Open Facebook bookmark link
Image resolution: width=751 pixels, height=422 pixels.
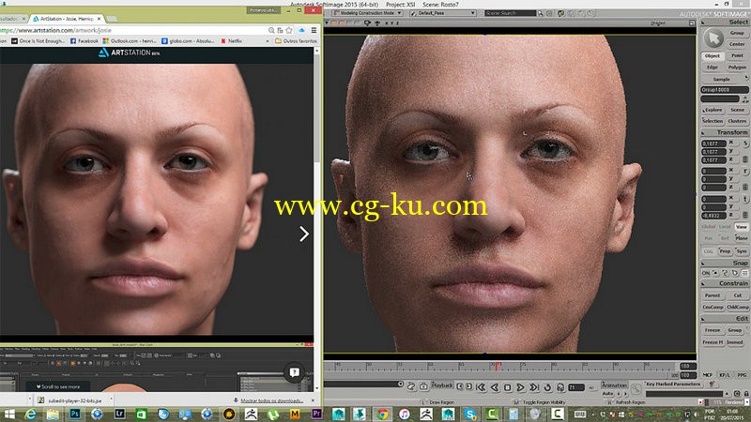pyautogui.click(x=84, y=41)
